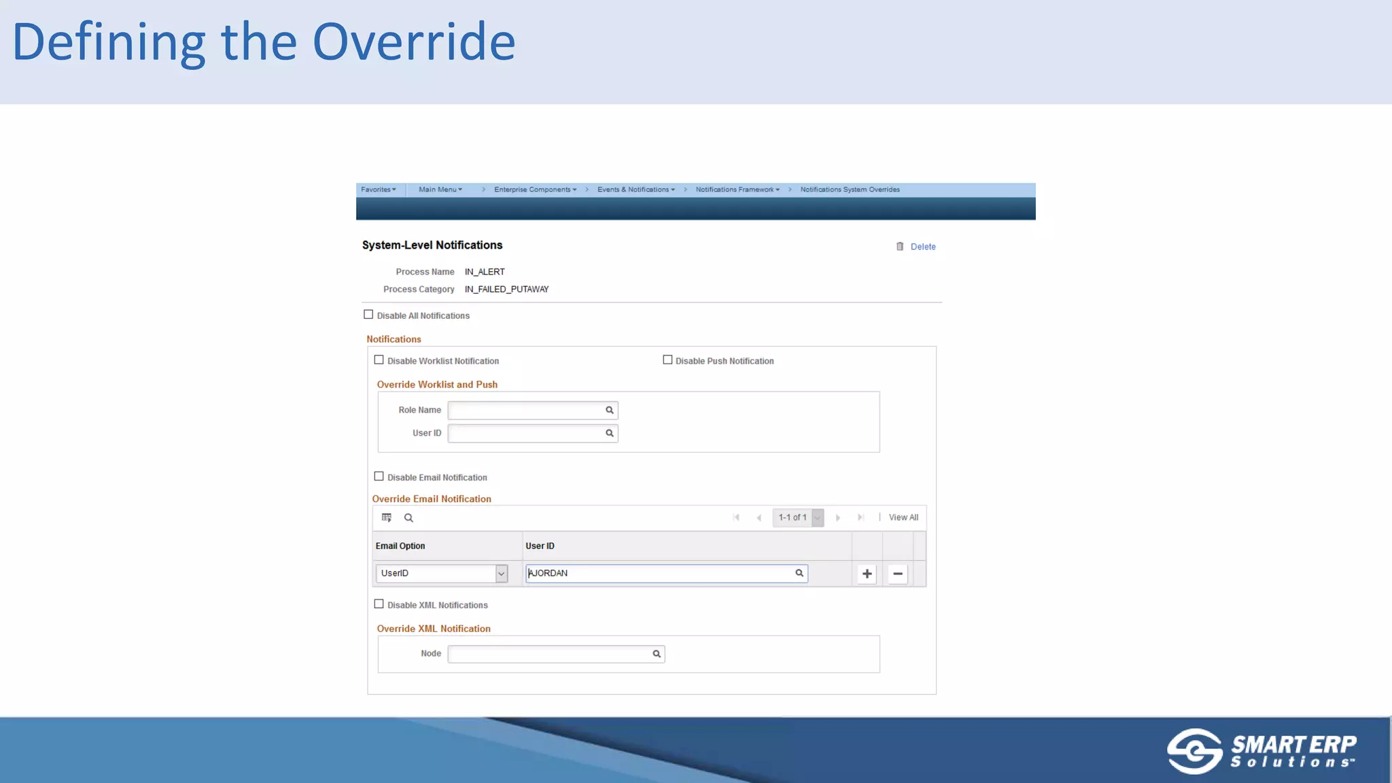
Task: Open the Node lookup magnifier
Action: 657,655
